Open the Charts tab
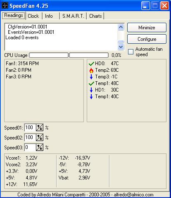Image resolution: width=171 pixels, height=198 pixels. click(95, 16)
